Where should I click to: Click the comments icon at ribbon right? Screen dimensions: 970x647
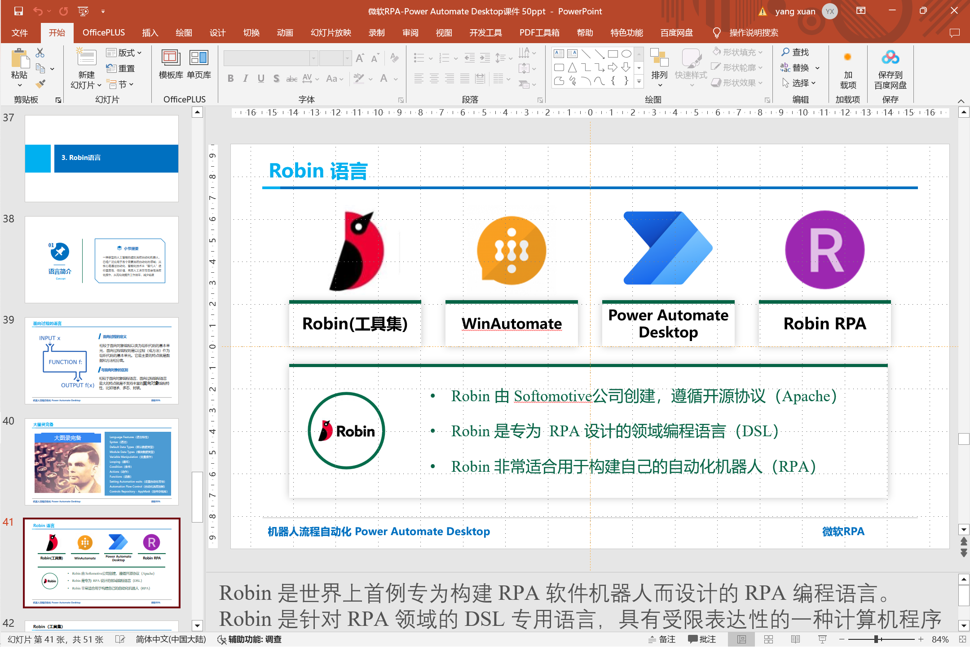pyautogui.click(x=955, y=33)
